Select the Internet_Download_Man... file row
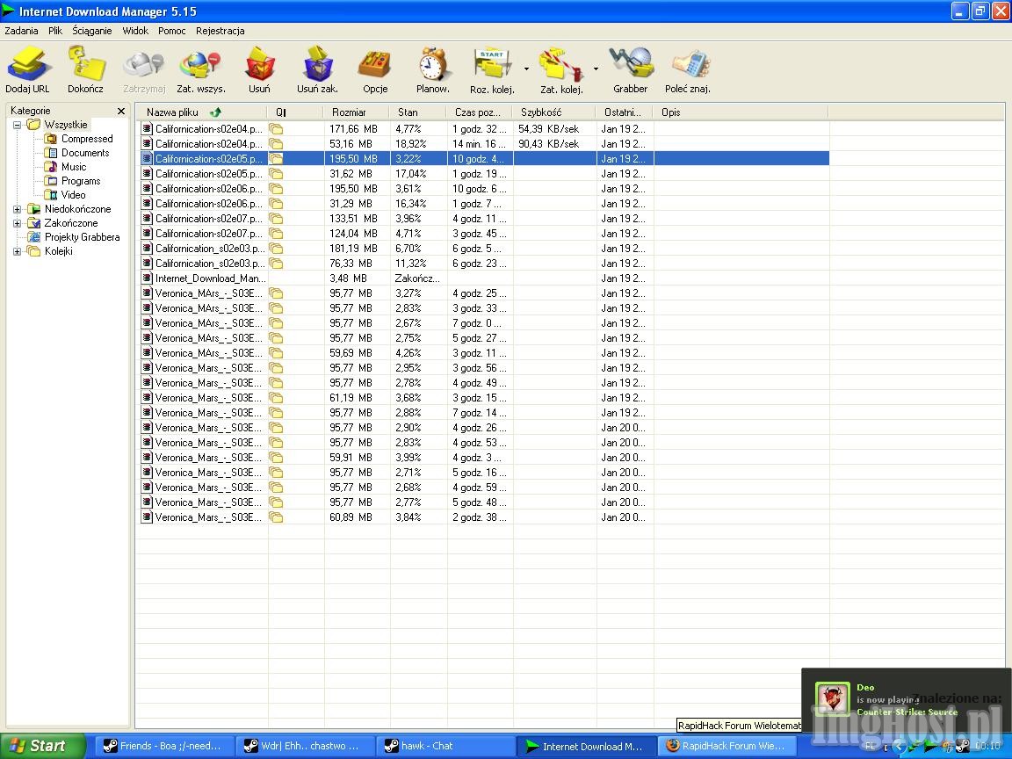The image size is (1012, 759). point(483,278)
